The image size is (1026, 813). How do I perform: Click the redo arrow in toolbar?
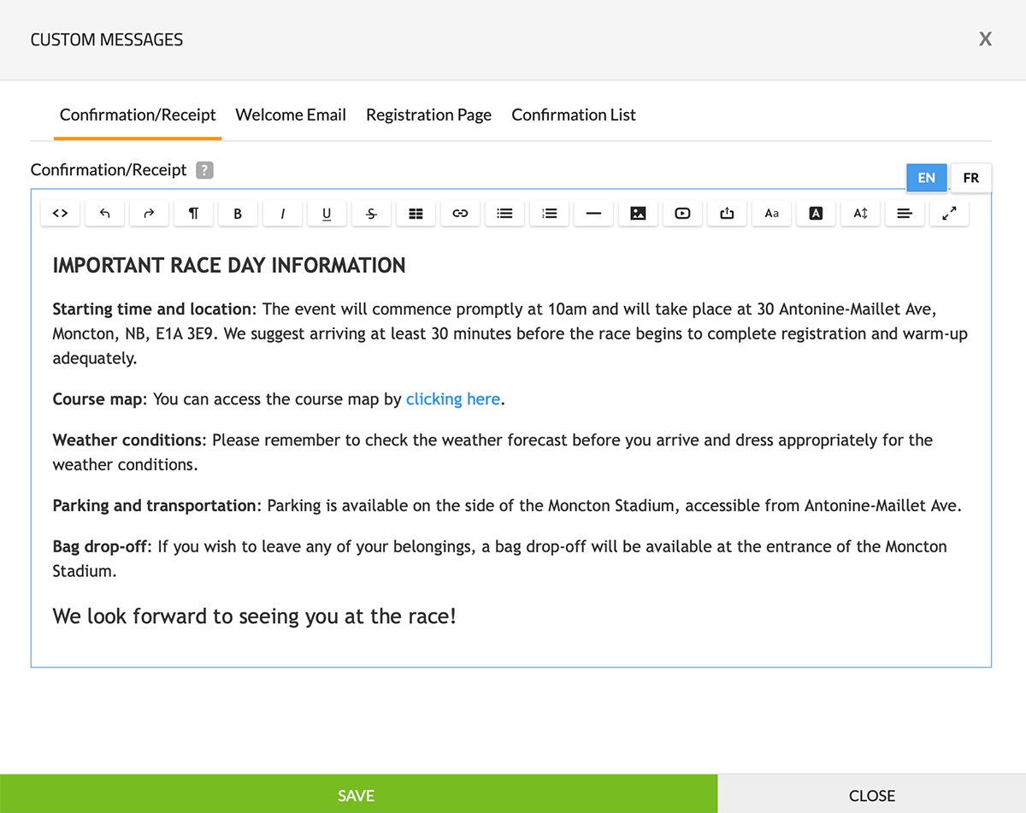pyautogui.click(x=149, y=214)
